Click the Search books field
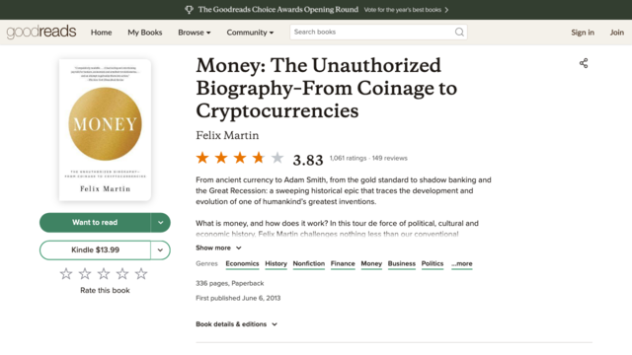The height and width of the screenshot is (355, 632). coord(372,33)
